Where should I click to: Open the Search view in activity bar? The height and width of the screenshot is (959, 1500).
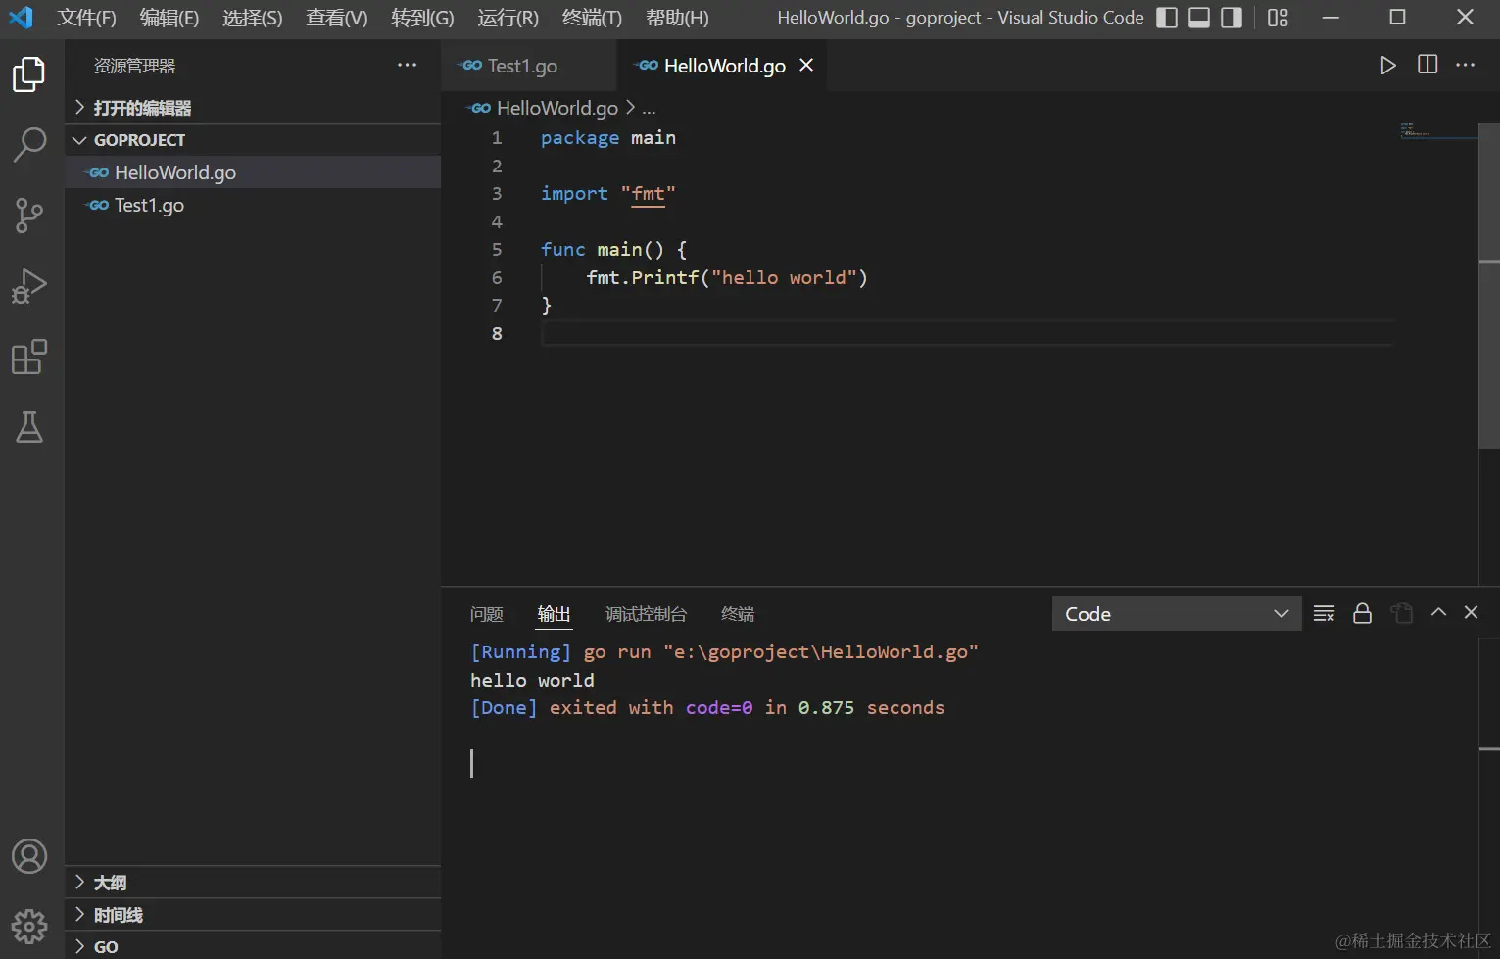click(x=29, y=144)
